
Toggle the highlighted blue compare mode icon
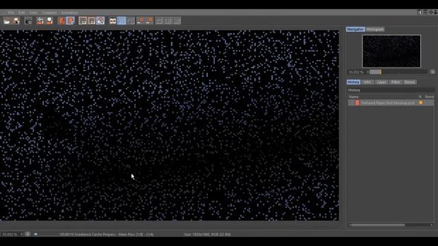[122, 20]
